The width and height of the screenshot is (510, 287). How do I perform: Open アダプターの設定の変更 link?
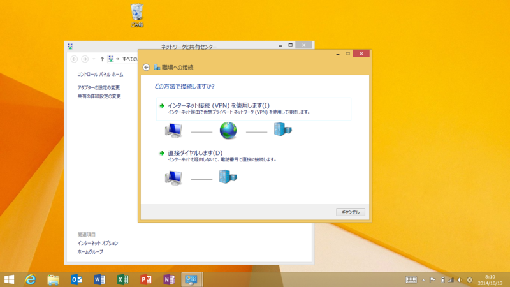point(99,87)
